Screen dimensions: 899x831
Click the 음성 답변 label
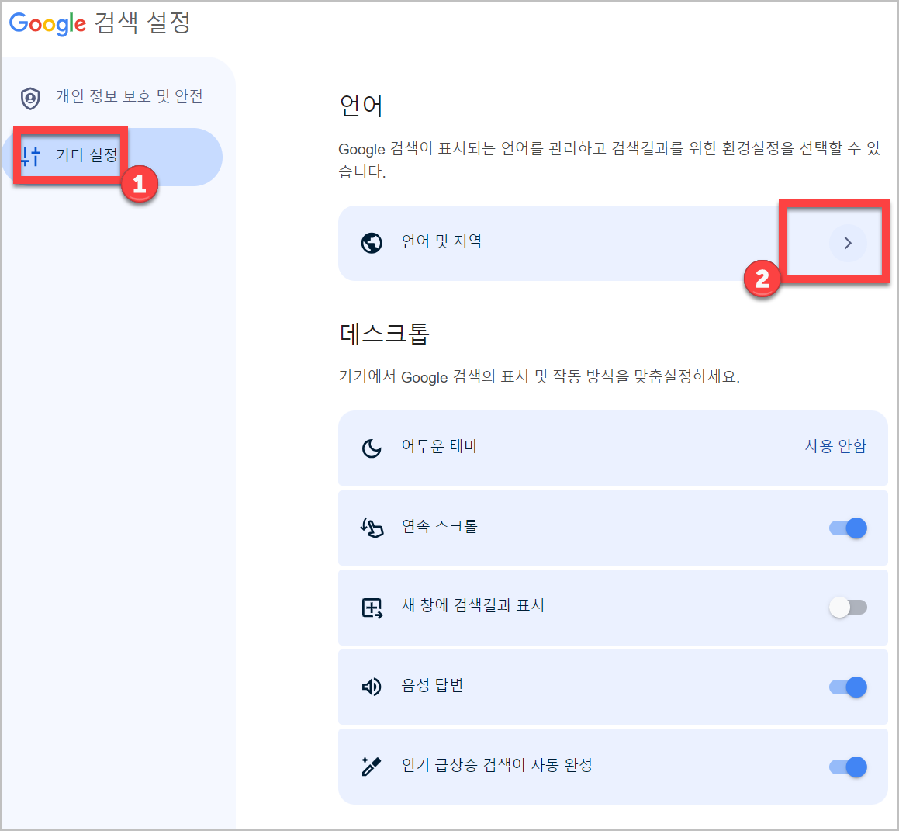(432, 685)
